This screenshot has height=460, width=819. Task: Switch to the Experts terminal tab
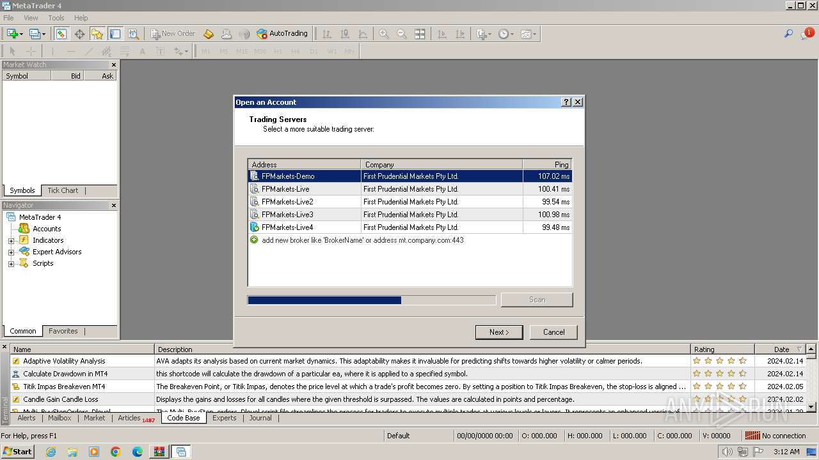coord(225,418)
